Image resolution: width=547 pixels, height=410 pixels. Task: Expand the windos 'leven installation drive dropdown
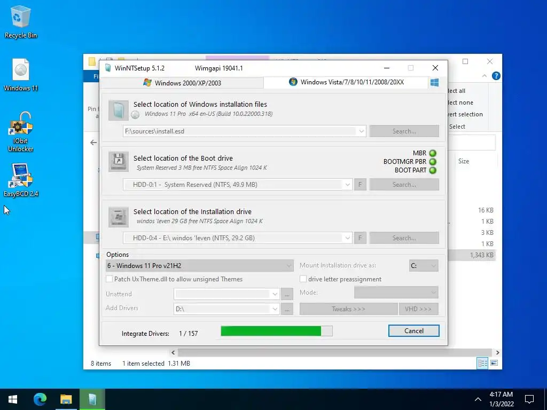347,238
